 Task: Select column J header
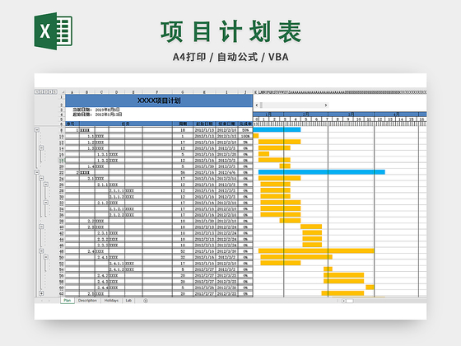245,92
